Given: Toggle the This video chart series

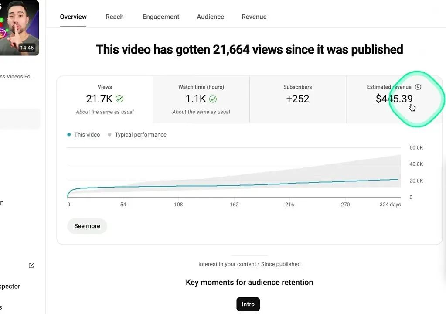Looking at the screenshot, I should (x=83, y=135).
